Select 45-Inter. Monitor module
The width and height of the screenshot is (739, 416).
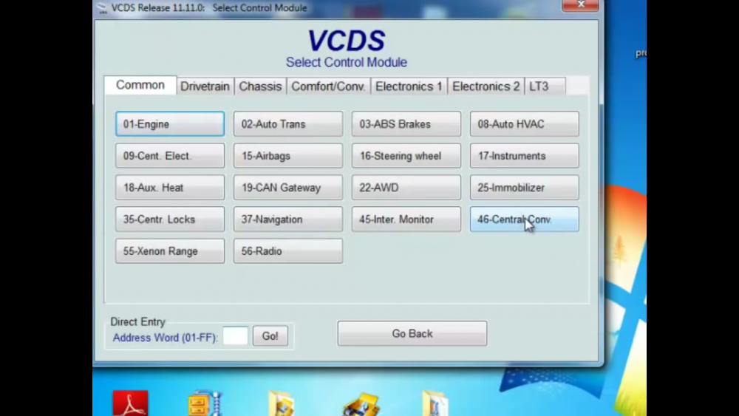(406, 219)
